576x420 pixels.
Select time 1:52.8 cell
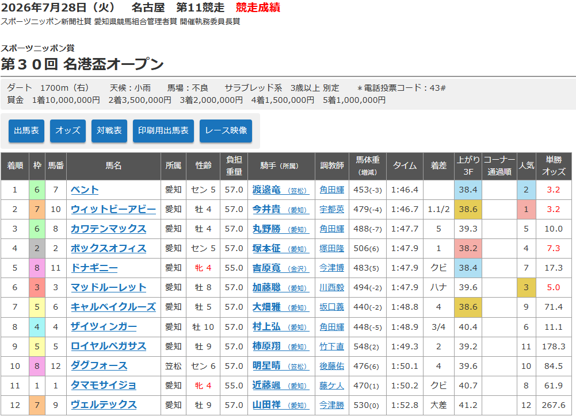pos(405,405)
